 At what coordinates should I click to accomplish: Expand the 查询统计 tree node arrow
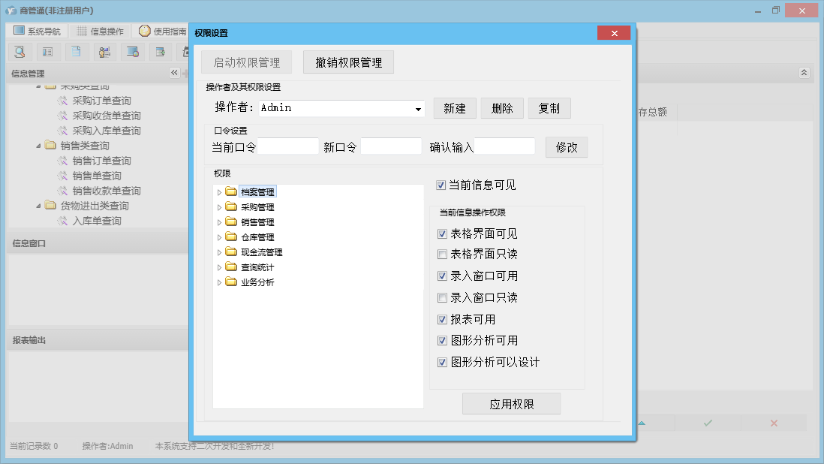pos(219,267)
